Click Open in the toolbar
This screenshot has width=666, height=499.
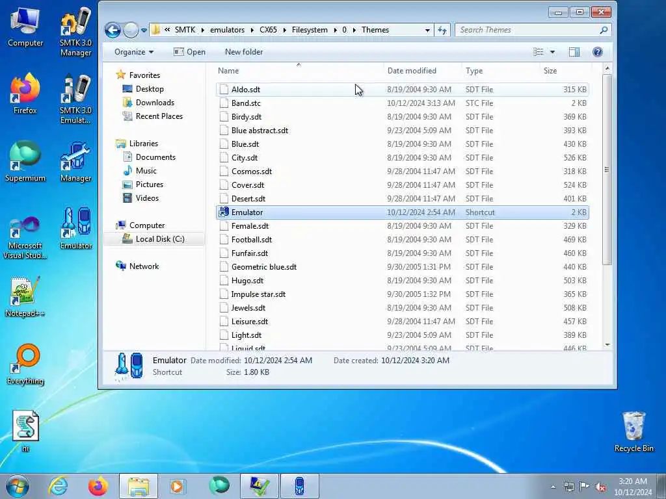tap(189, 52)
